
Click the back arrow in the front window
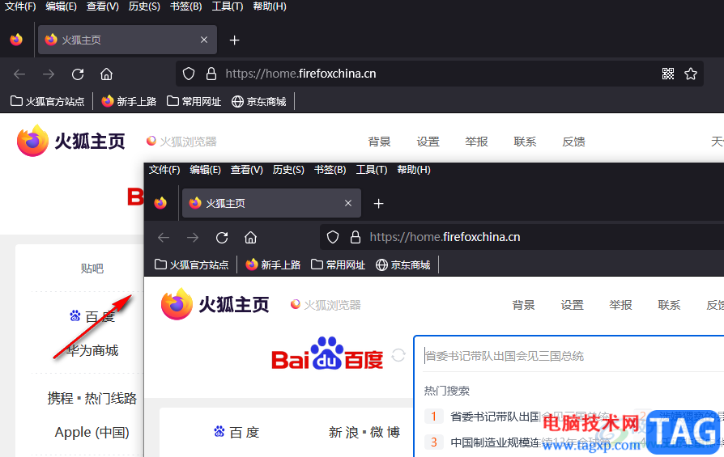(164, 238)
